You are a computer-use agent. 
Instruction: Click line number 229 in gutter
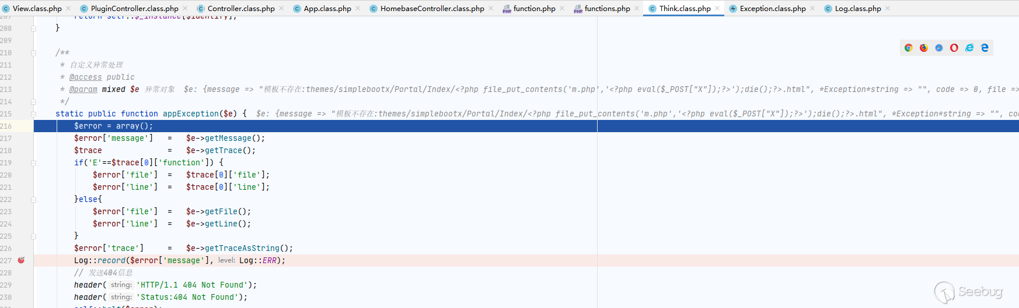click(6, 285)
